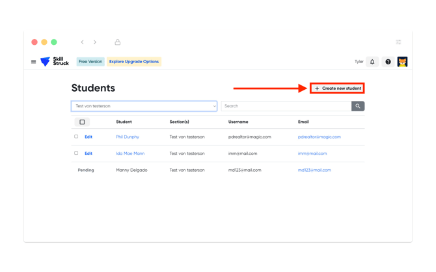Click the lock icon in title bar
This screenshot has width=436, height=272.
(x=118, y=42)
